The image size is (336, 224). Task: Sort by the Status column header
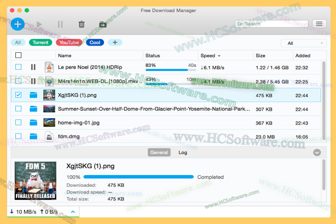[x=153, y=56]
